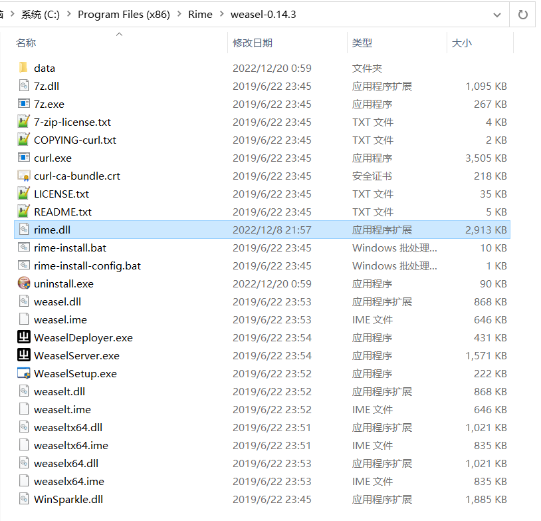This screenshot has height=521, width=541.
Task: Expand the chevron before 系统 (C:)
Action: tap(13, 14)
